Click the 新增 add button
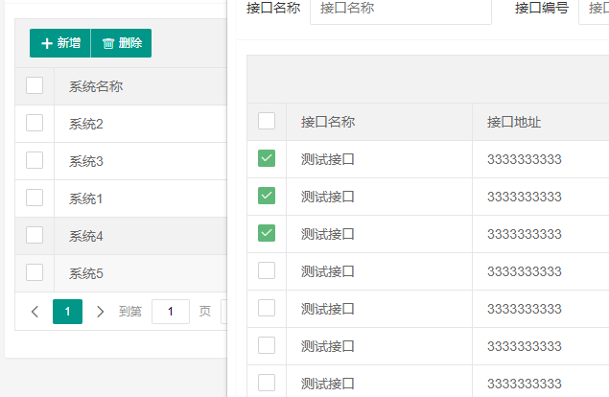 (x=60, y=43)
